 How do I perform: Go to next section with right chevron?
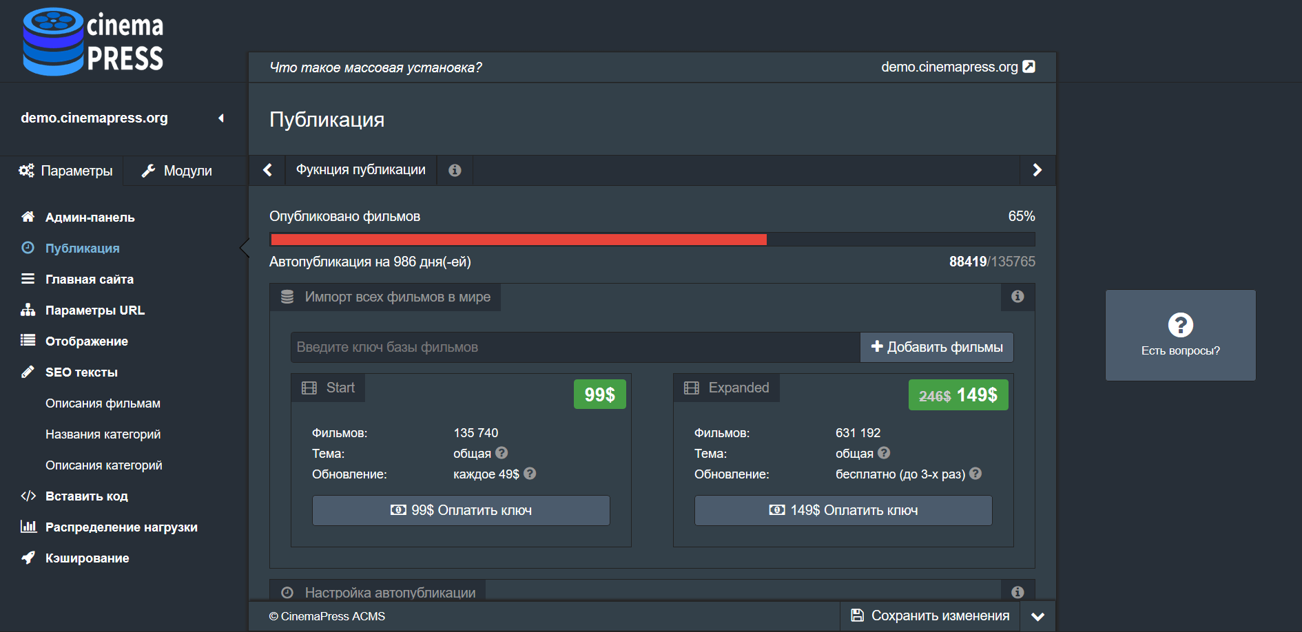pyautogui.click(x=1037, y=170)
